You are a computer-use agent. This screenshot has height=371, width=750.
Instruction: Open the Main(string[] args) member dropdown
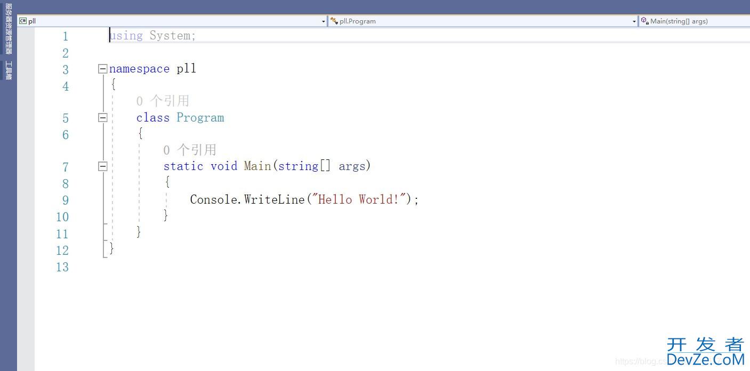click(695, 21)
